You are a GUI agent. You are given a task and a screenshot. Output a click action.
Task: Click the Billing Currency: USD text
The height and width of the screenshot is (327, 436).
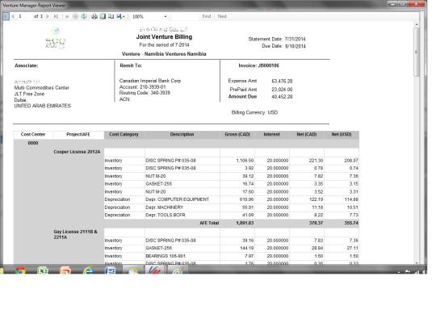coord(254,112)
